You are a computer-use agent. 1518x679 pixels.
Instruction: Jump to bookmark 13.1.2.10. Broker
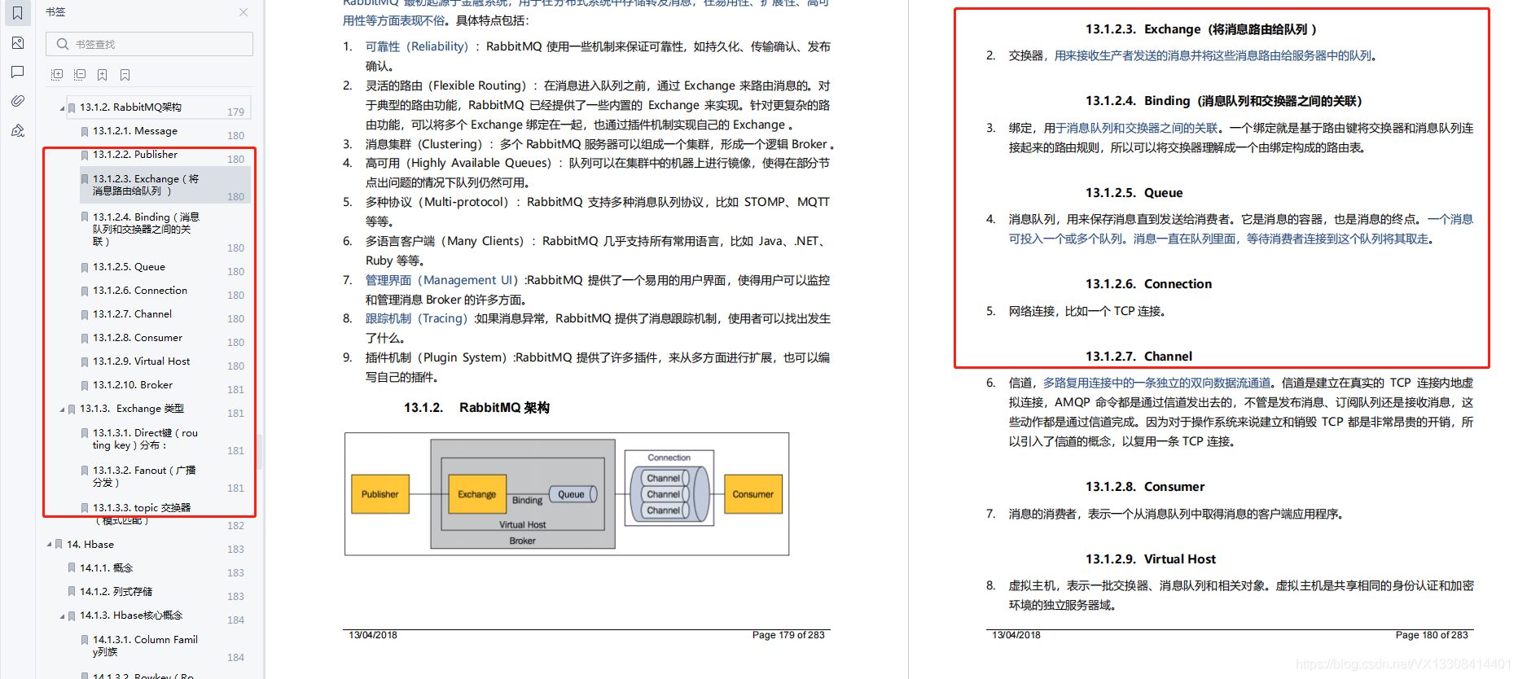click(133, 385)
